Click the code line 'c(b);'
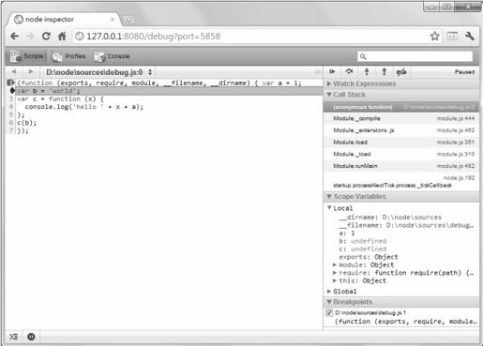Screen dimensions: 483x346 (27, 123)
